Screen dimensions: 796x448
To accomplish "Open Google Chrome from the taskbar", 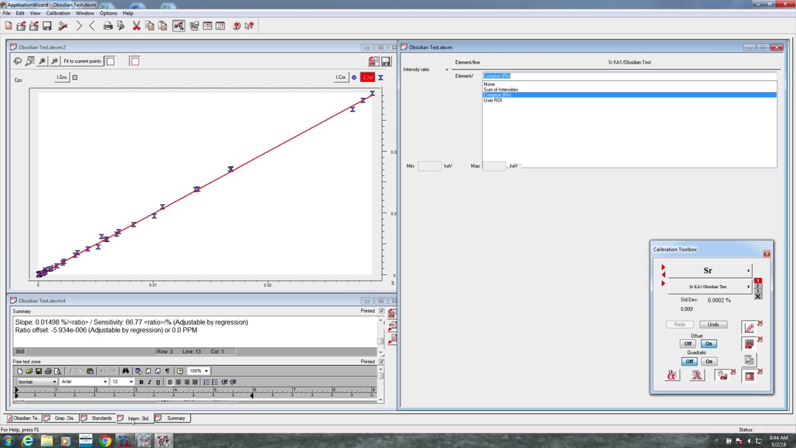I will click(105, 441).
